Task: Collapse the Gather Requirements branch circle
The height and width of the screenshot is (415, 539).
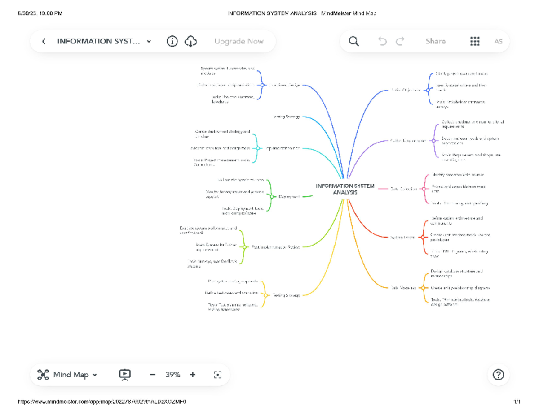Action: [x=433, y=141]
